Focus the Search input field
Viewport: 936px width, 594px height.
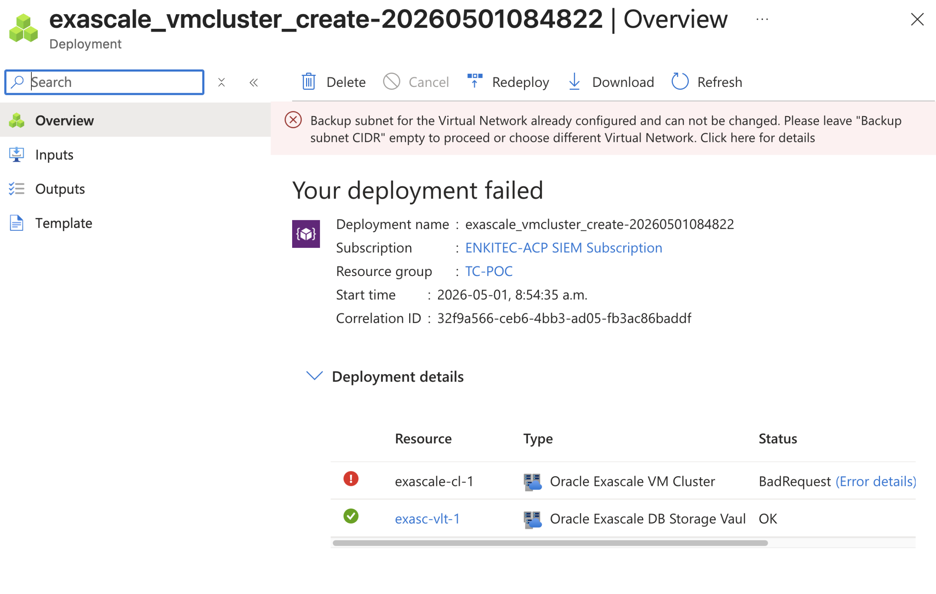(104, 82)
